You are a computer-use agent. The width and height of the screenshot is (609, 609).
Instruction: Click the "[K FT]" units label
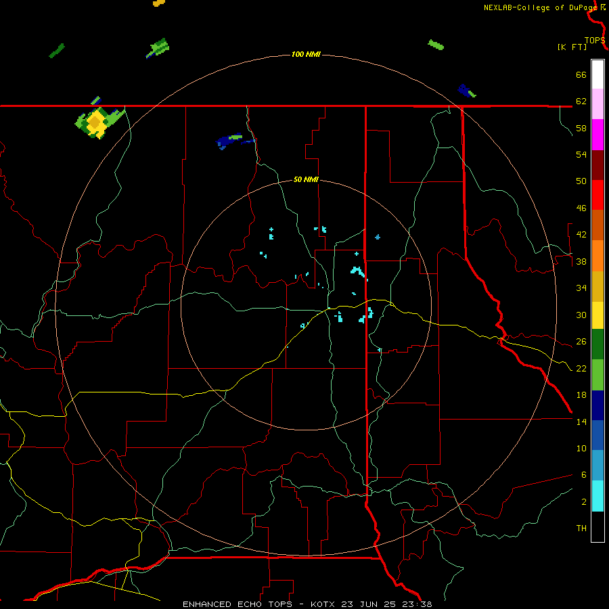pos(572,47)
